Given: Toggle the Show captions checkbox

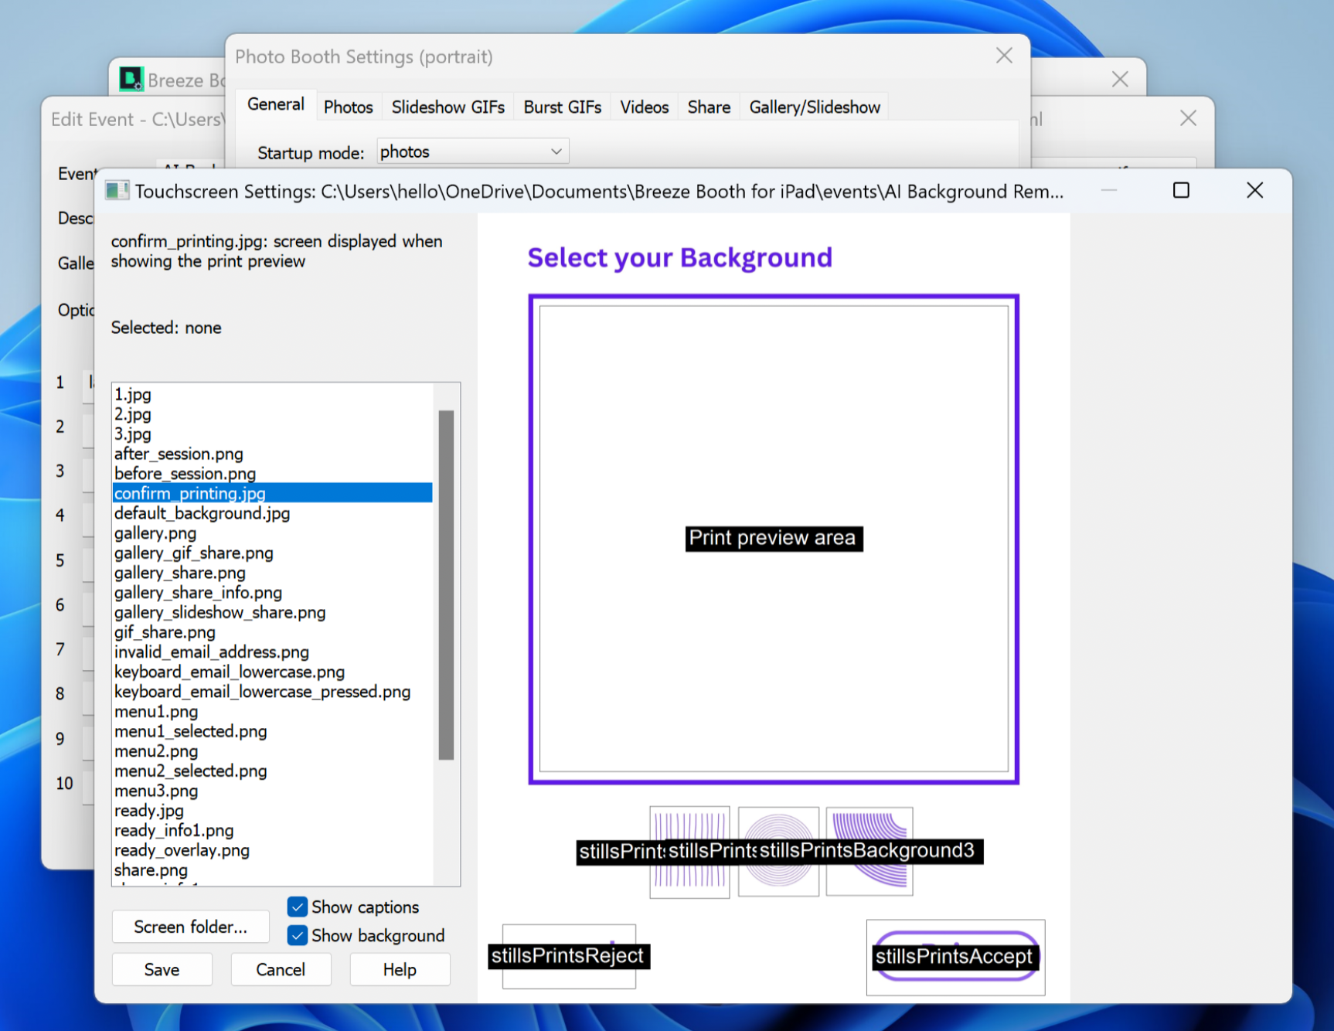Looking at the screenshot, I should 298,907.
